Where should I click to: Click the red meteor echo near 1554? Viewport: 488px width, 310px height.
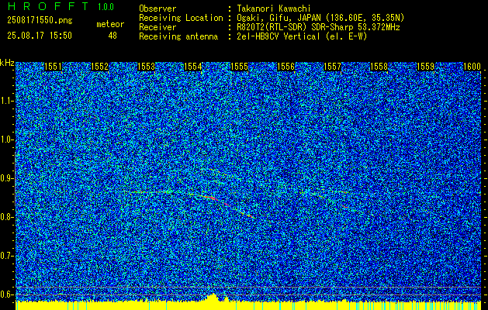pyautogui.click(x=210, y=198)
